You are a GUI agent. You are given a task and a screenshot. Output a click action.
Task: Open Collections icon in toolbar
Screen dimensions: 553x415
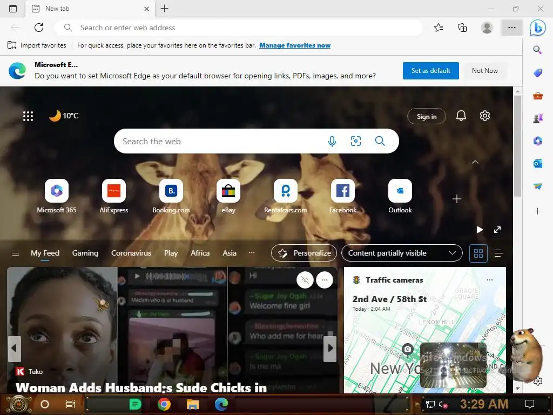point(462,28)
